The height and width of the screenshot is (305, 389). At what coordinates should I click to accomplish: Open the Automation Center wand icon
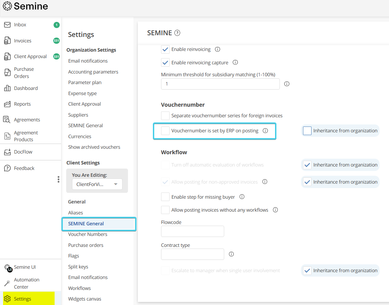[7, 283]
